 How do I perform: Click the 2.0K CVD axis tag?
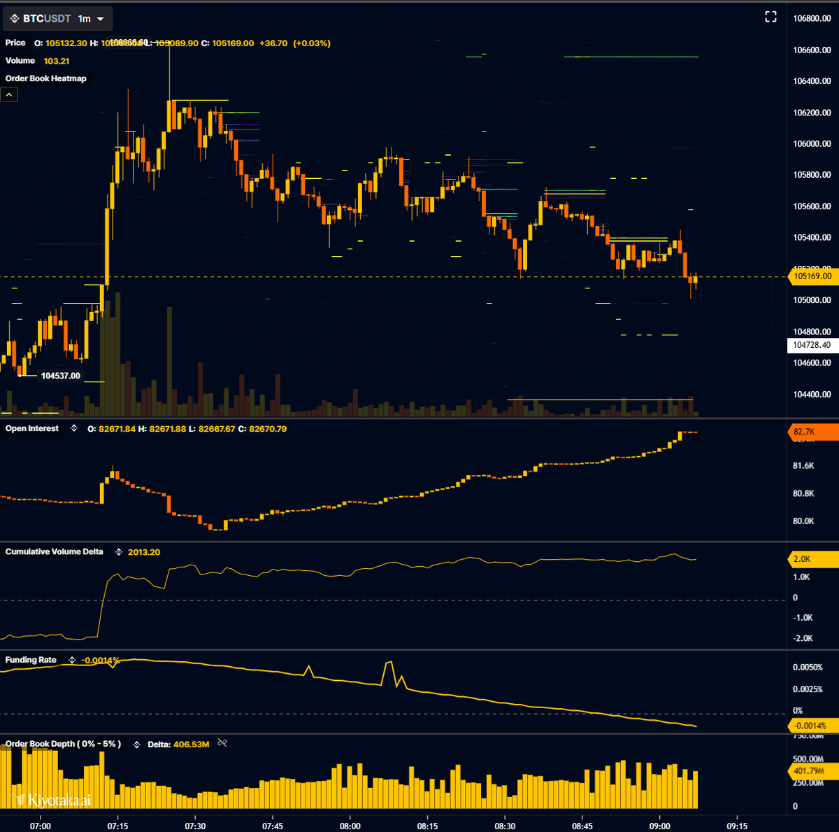coord(812,559)
